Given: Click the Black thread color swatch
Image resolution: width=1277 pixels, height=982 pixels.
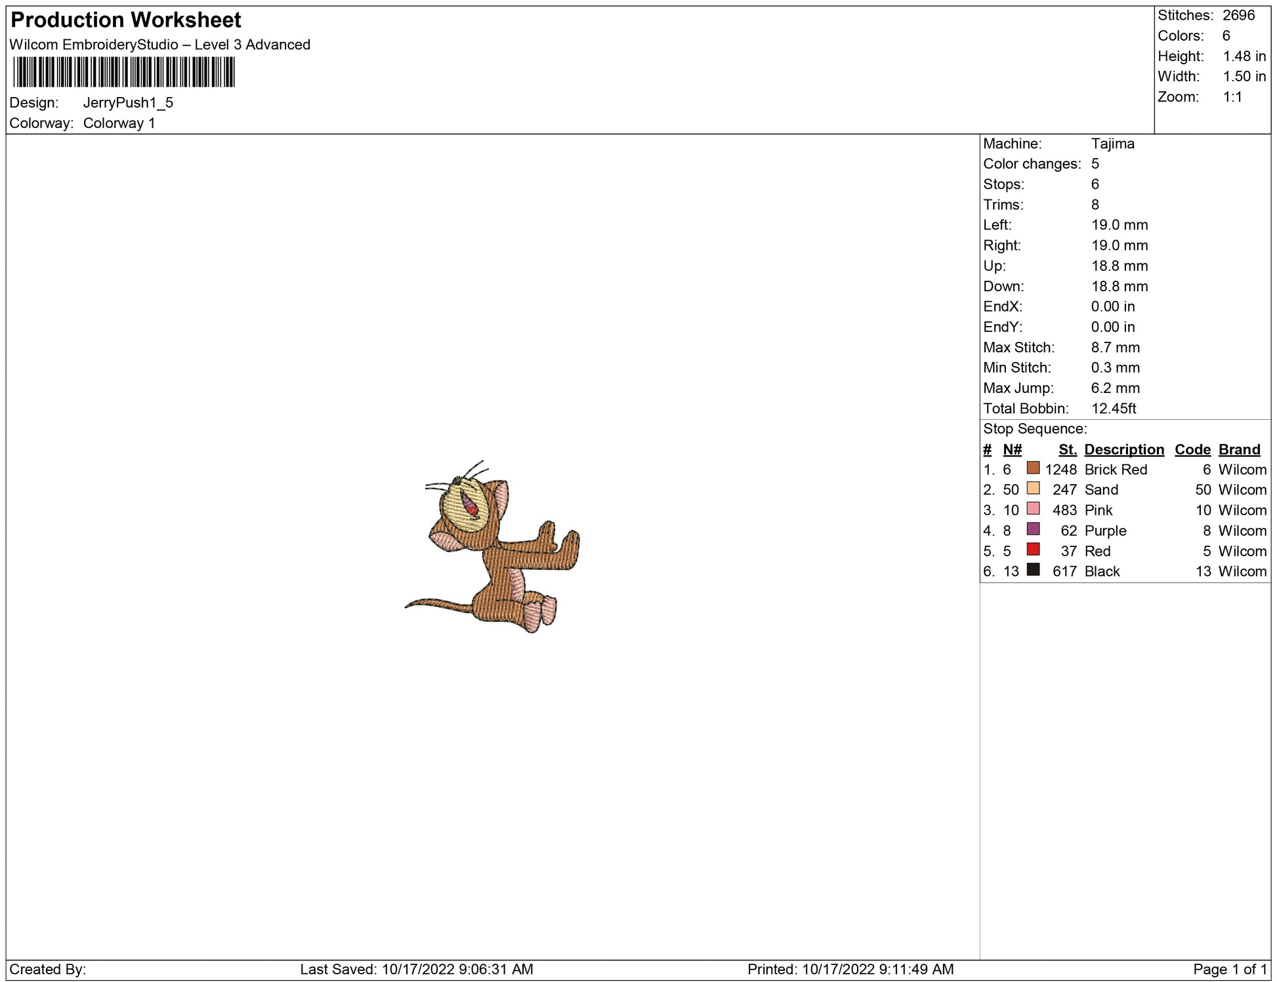Looking at the screenshot, I should tap(1033, 569).
